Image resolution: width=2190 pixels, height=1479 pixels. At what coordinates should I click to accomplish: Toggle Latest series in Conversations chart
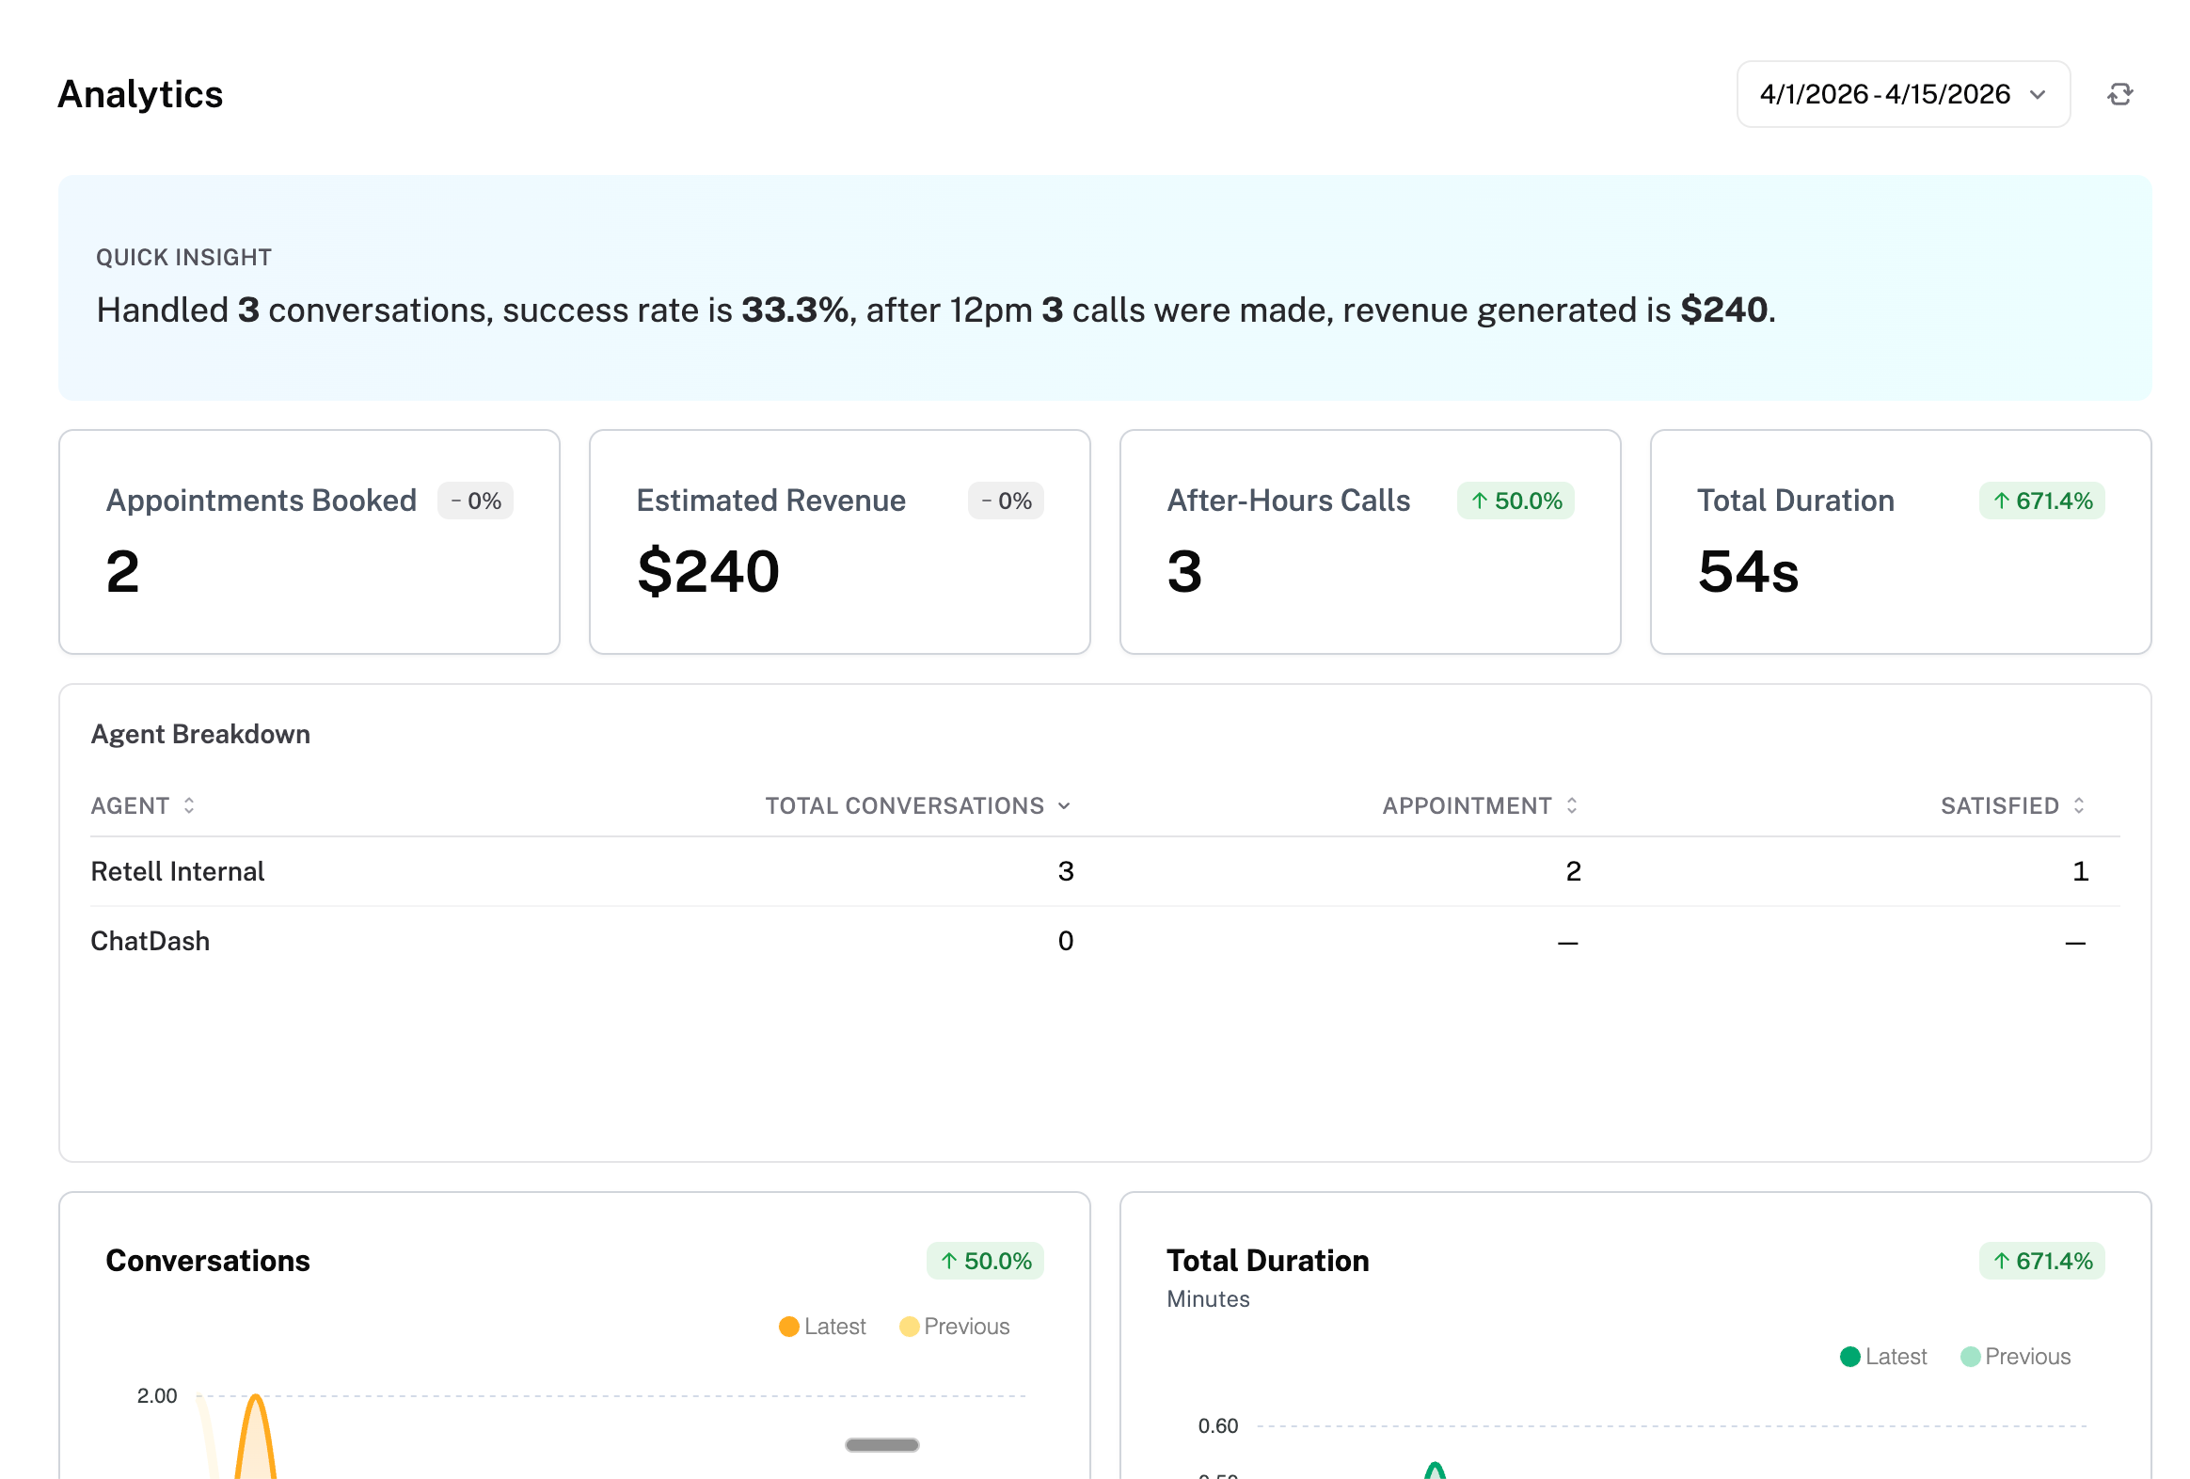[x=823, y=1327]
